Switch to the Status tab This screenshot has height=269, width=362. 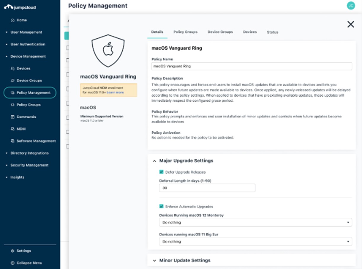pyautogui.click(x=273, y=32)
